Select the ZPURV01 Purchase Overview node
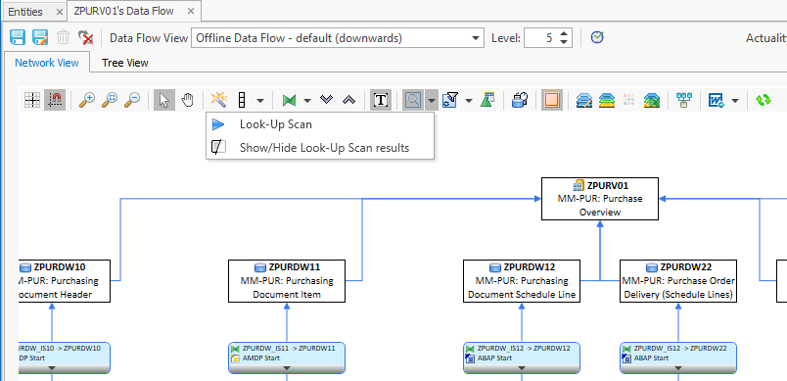This screenshot has height=381, width=787. click(600, 198)
